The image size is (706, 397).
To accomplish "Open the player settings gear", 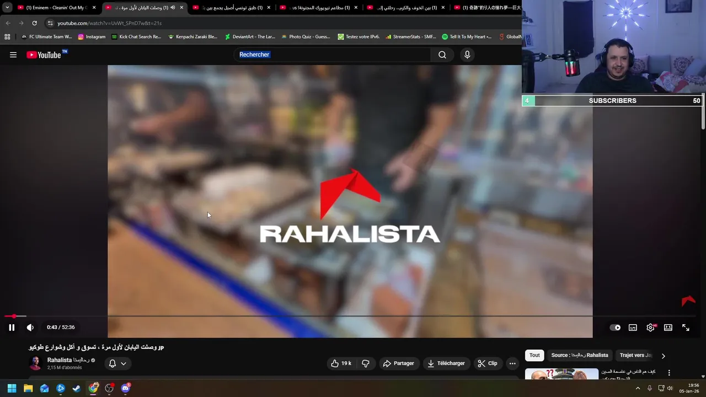I will tap(651, 328).
